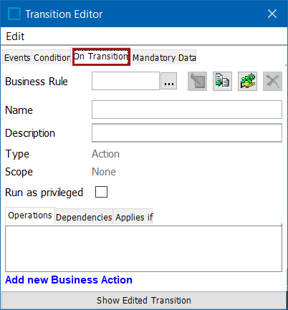Screen dimensions: 288x310
Task: Switch to the Condition tab
Action: pos(52,58)
